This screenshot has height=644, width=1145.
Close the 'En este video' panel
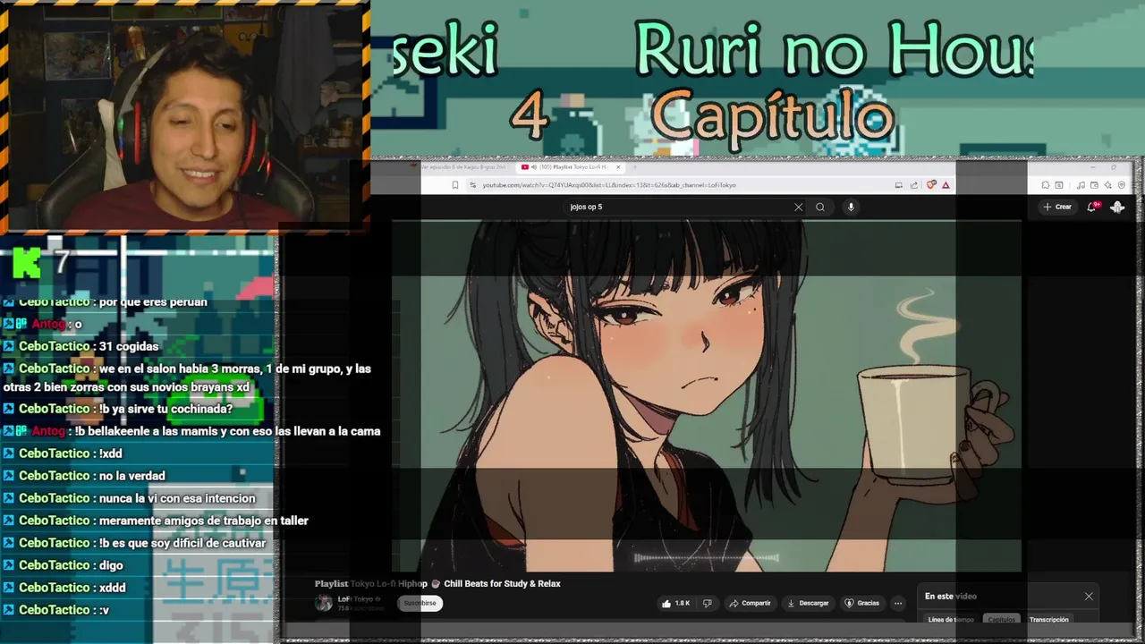pyautogui.click(x=1089, y=597)
